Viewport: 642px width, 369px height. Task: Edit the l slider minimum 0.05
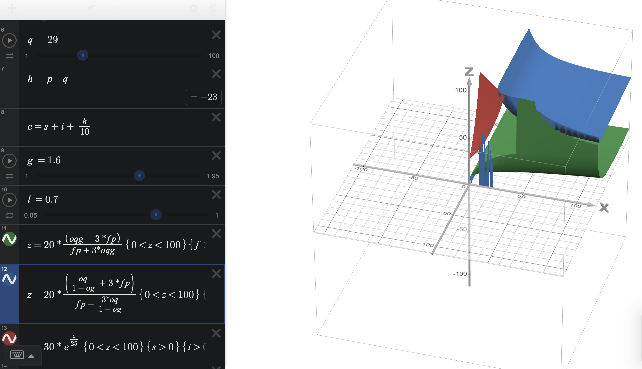30,215
